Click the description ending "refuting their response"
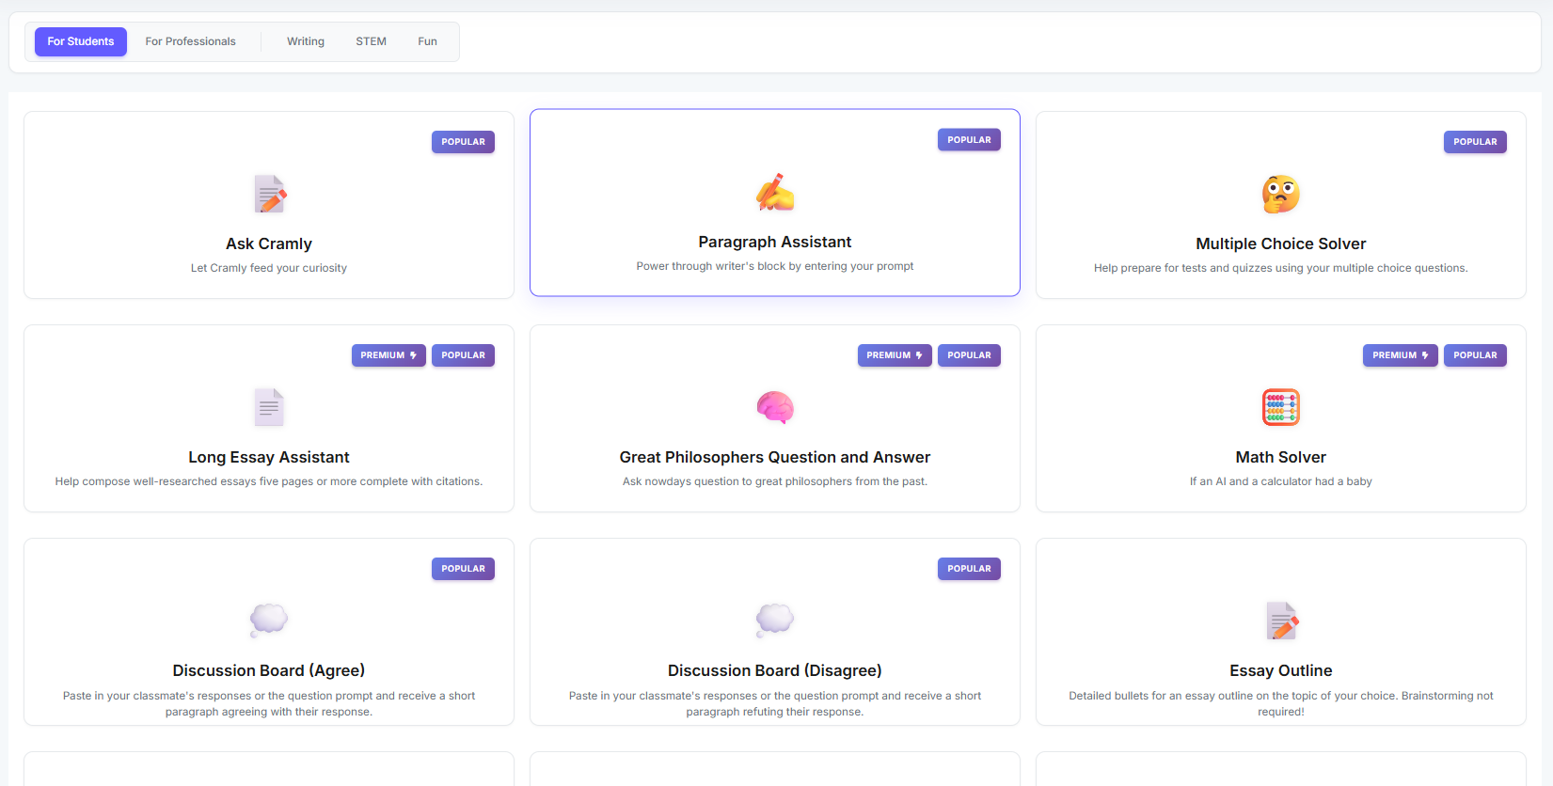This screenshot has height=786, width=1553. point(775,704)
